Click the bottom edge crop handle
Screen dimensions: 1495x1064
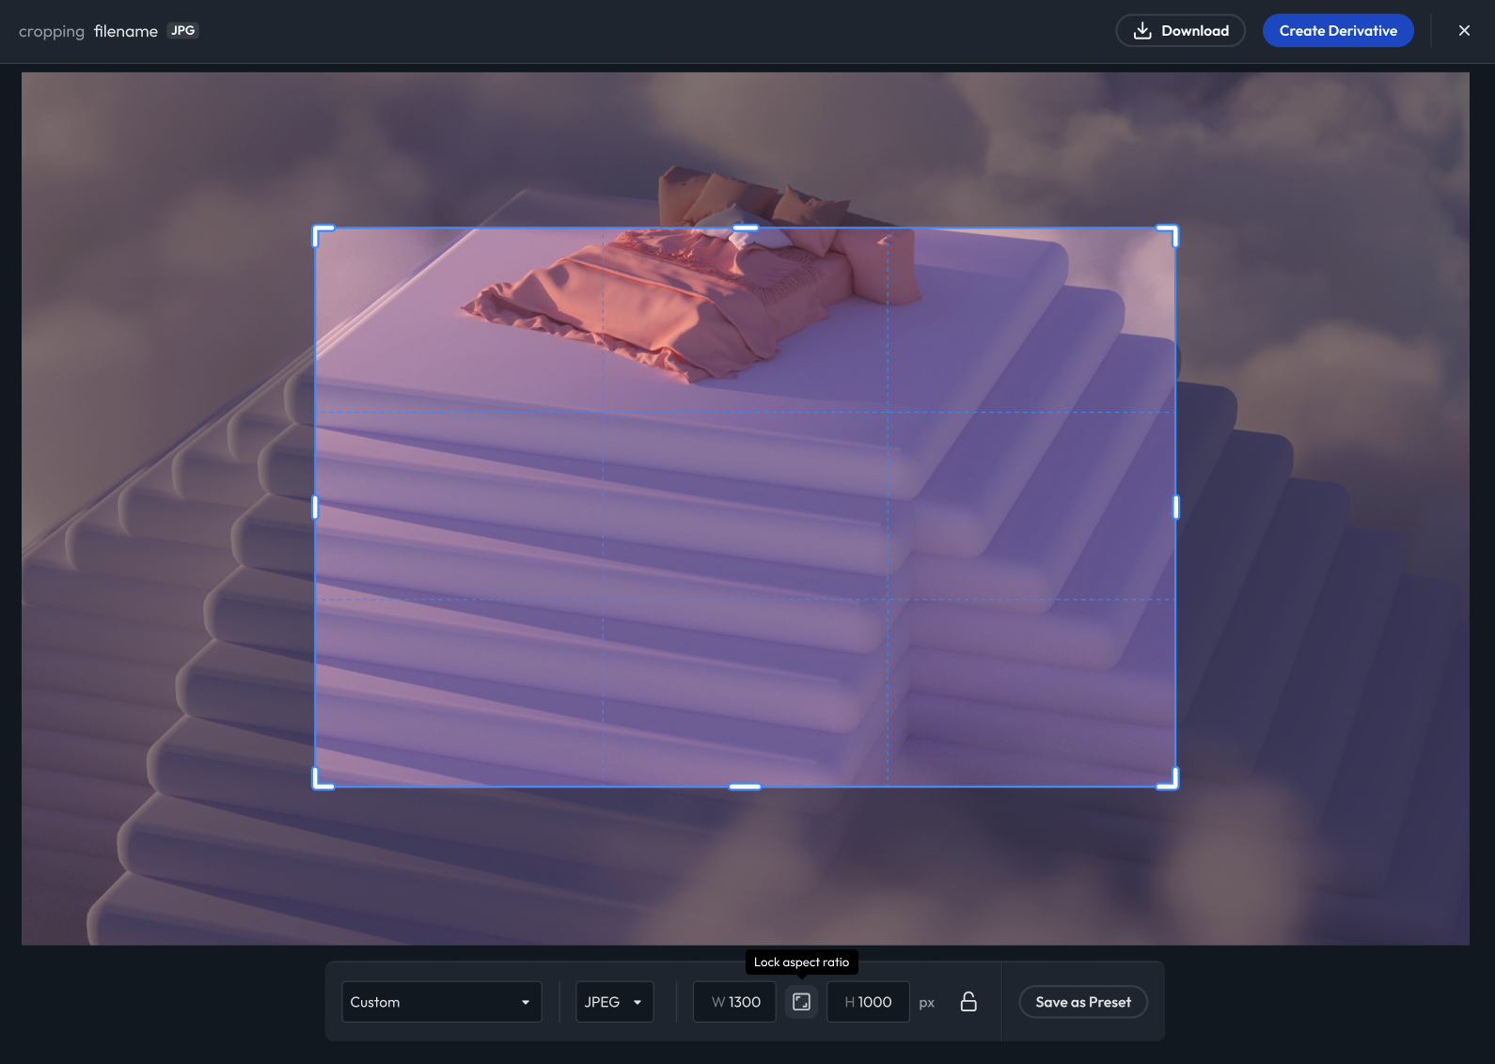(x=745, y=787)
